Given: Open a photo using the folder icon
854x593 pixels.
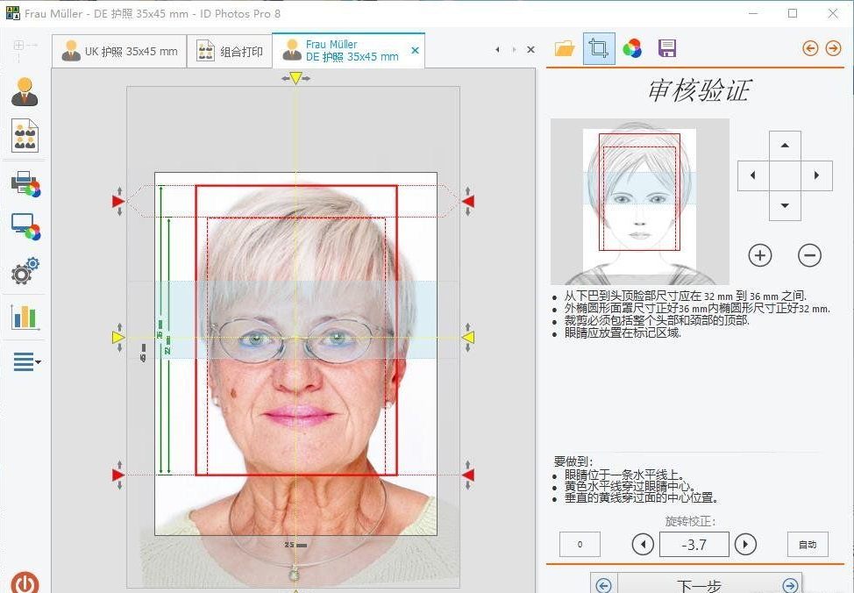Looking at the screenshot, I should pyautogui.click(x=564, y=48).
